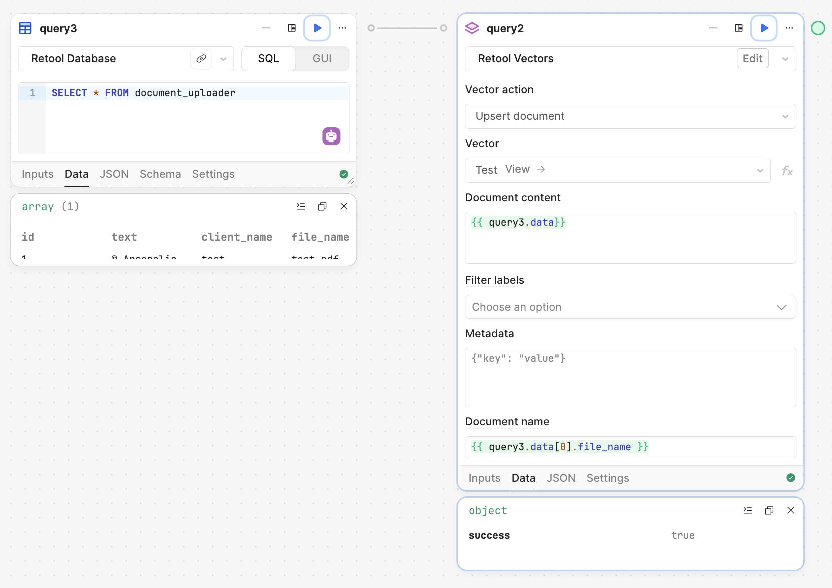832x588 pixels.
Task: Open query3 Settings tab
Action: [x=213, y=174]
